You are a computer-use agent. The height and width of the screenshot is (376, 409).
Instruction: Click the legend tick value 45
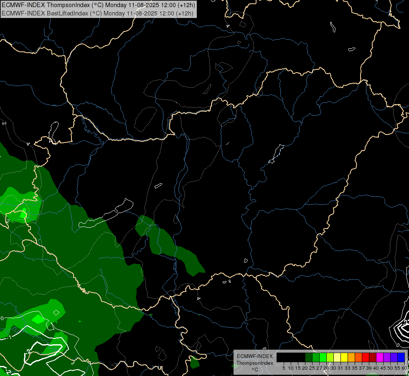click(x=383, y=368)
